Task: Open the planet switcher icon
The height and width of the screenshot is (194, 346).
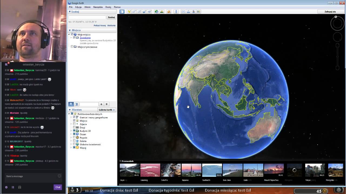Action: 169,12
